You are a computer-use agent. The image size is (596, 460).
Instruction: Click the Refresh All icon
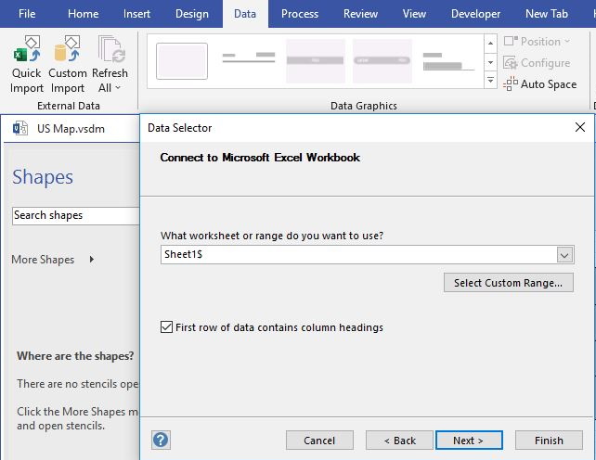(x=110, y=50)
